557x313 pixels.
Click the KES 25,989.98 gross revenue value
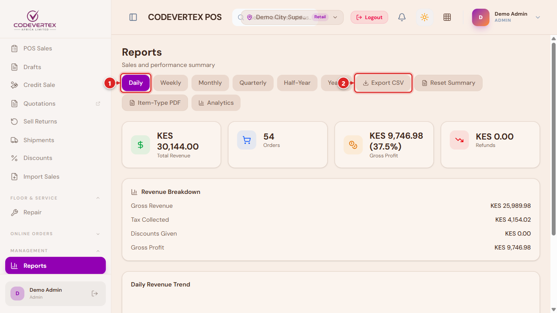click(510, 206)
